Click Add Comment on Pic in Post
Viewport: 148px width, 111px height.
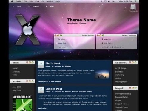tap(56, 81)
